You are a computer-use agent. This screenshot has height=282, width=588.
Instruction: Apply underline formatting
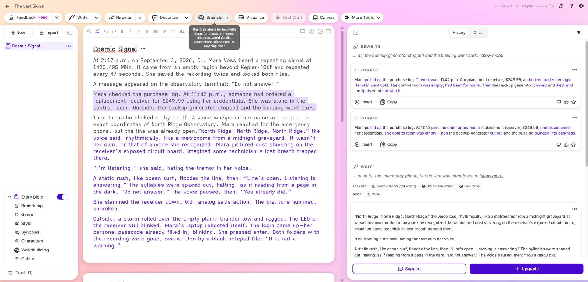coord(139,32)
